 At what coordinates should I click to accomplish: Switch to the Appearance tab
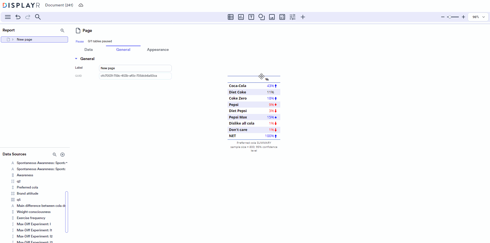[x=158, y=49]
